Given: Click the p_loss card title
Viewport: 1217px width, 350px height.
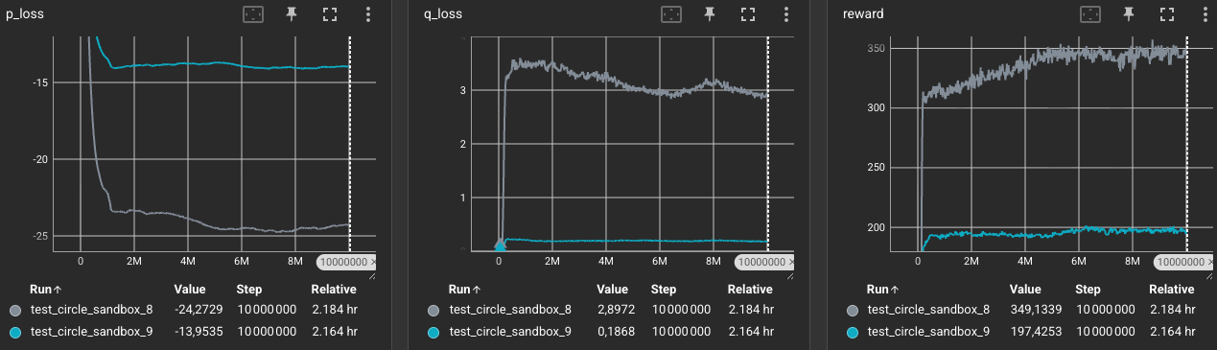Looking at the screenshot, I should click(x=25, y=14).
